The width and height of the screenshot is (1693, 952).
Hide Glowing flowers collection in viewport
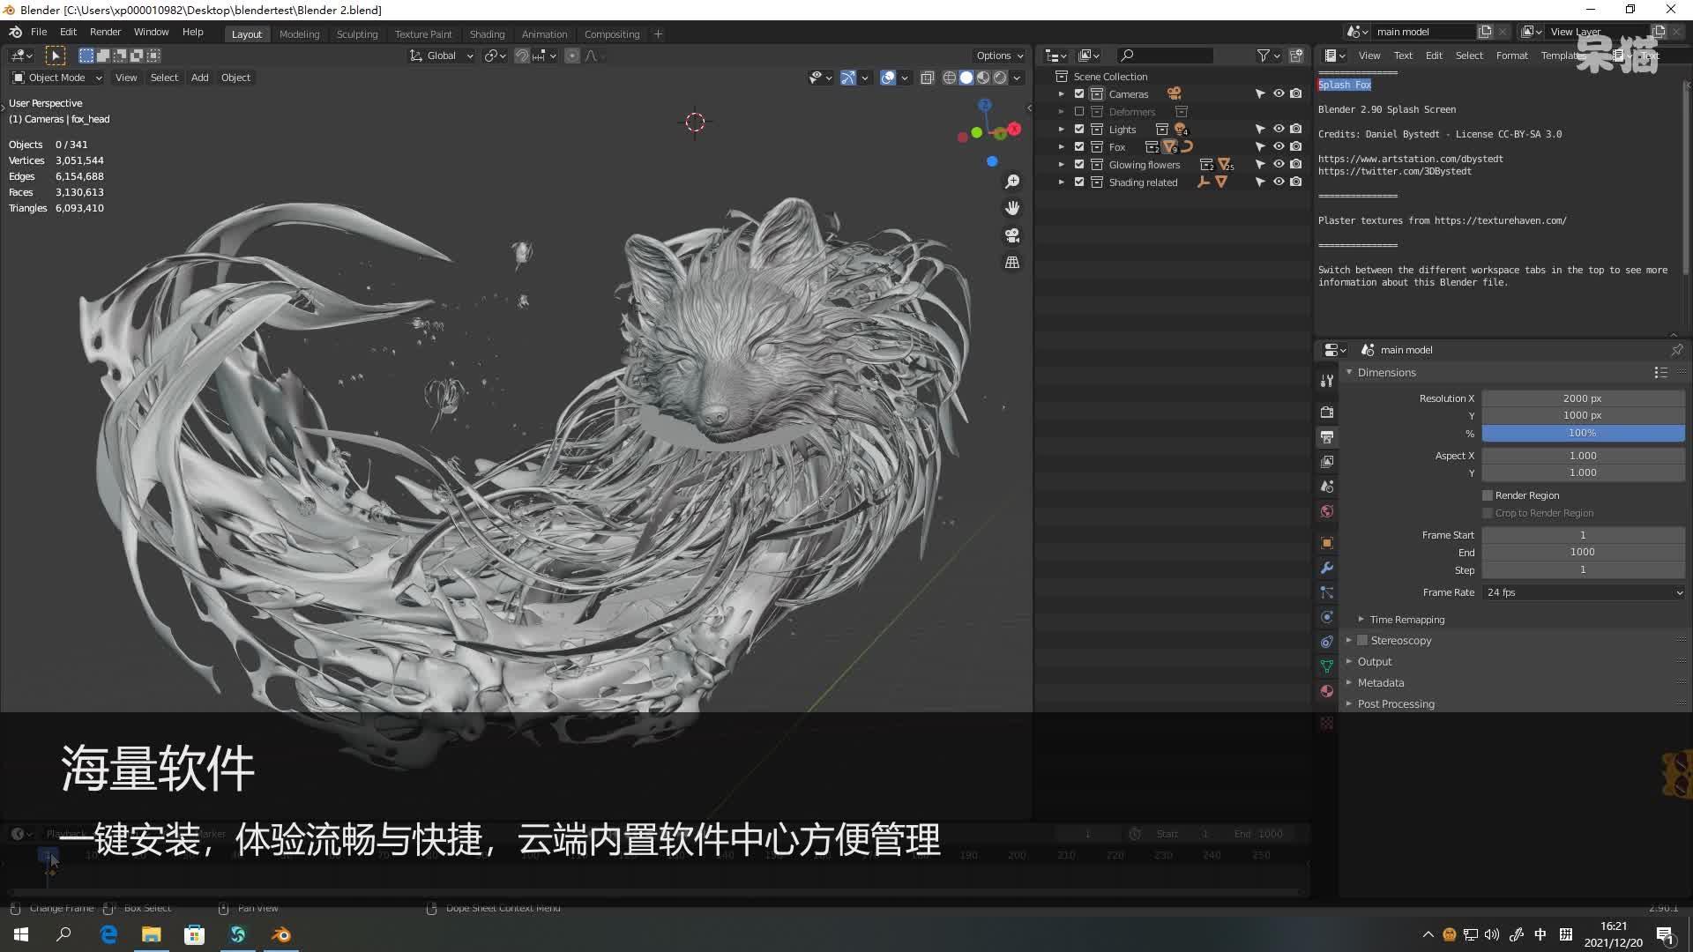pos(1278,164)
